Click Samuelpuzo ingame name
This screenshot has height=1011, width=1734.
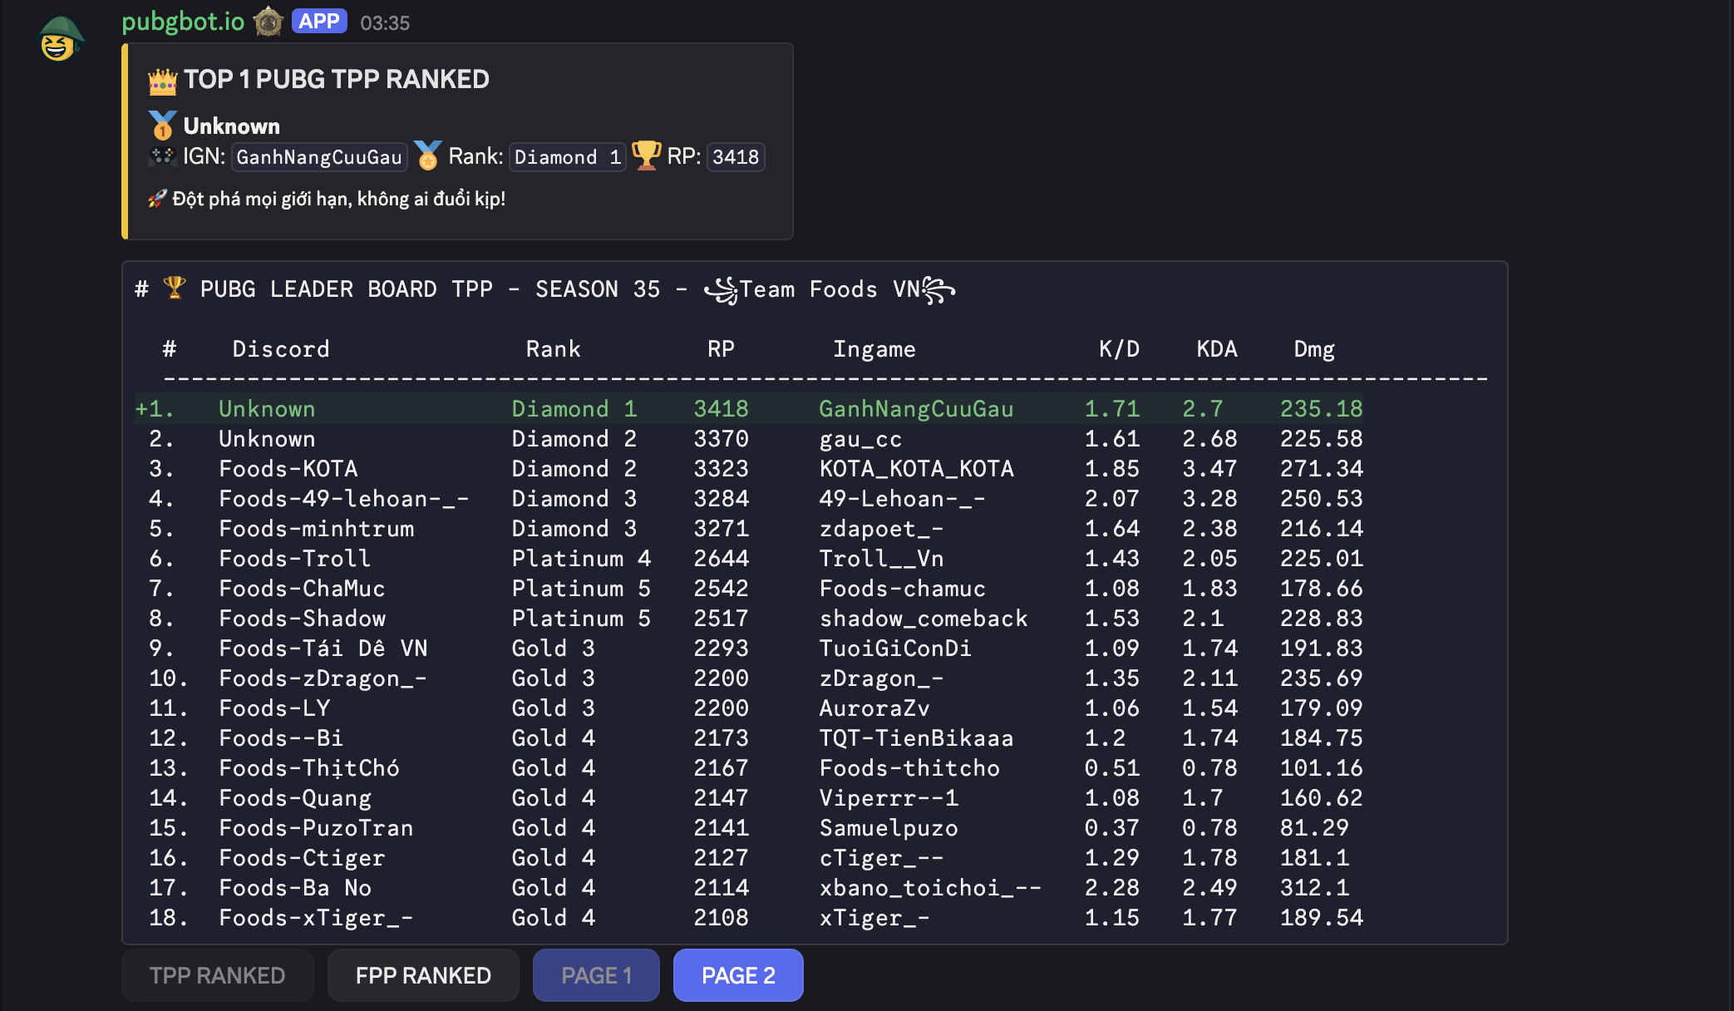coord(889,828)
